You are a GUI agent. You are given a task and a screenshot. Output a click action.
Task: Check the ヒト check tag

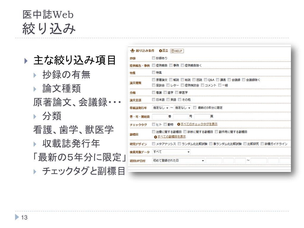point(153,124)
